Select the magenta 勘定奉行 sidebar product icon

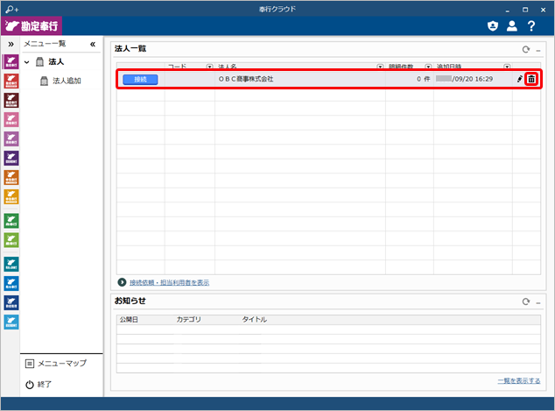(11, 61)
